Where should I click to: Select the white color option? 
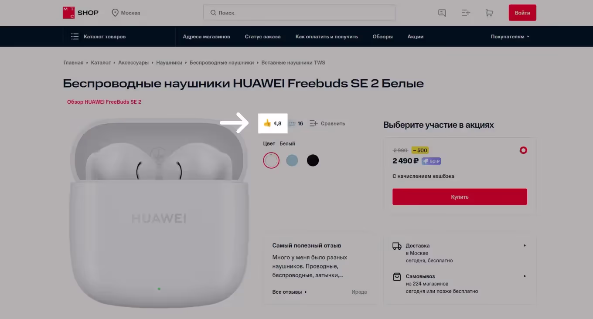pos(271,160)
